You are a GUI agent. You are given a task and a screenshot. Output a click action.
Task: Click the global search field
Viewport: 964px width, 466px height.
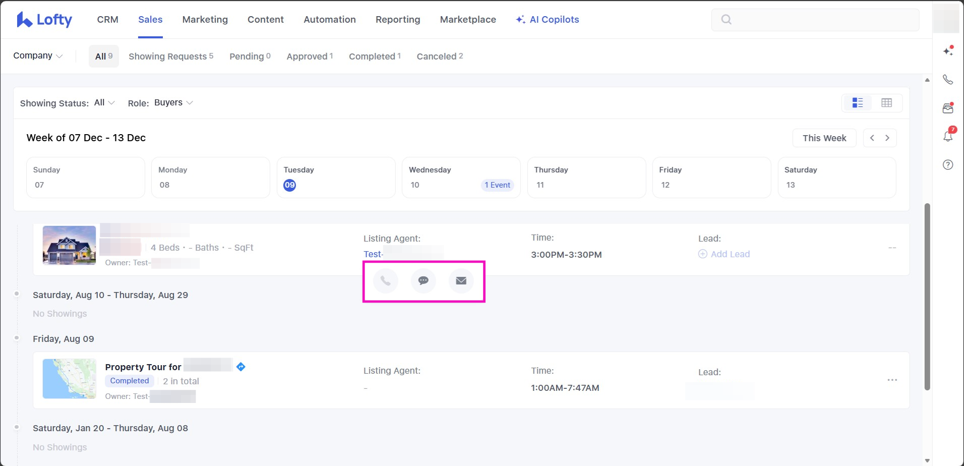[815, 20]
